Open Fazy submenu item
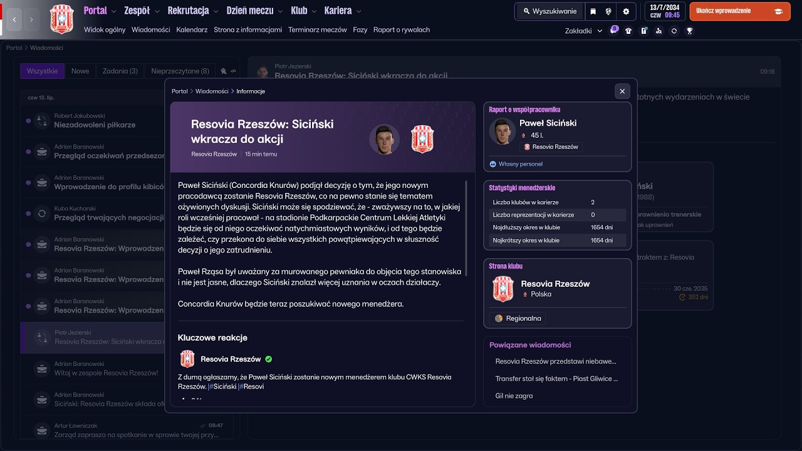The width and height of the screenshot is (802, 451). click(360, 29)
